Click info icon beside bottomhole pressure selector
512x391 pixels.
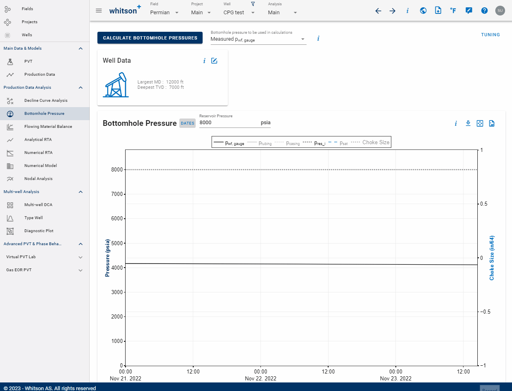(318, 38)
